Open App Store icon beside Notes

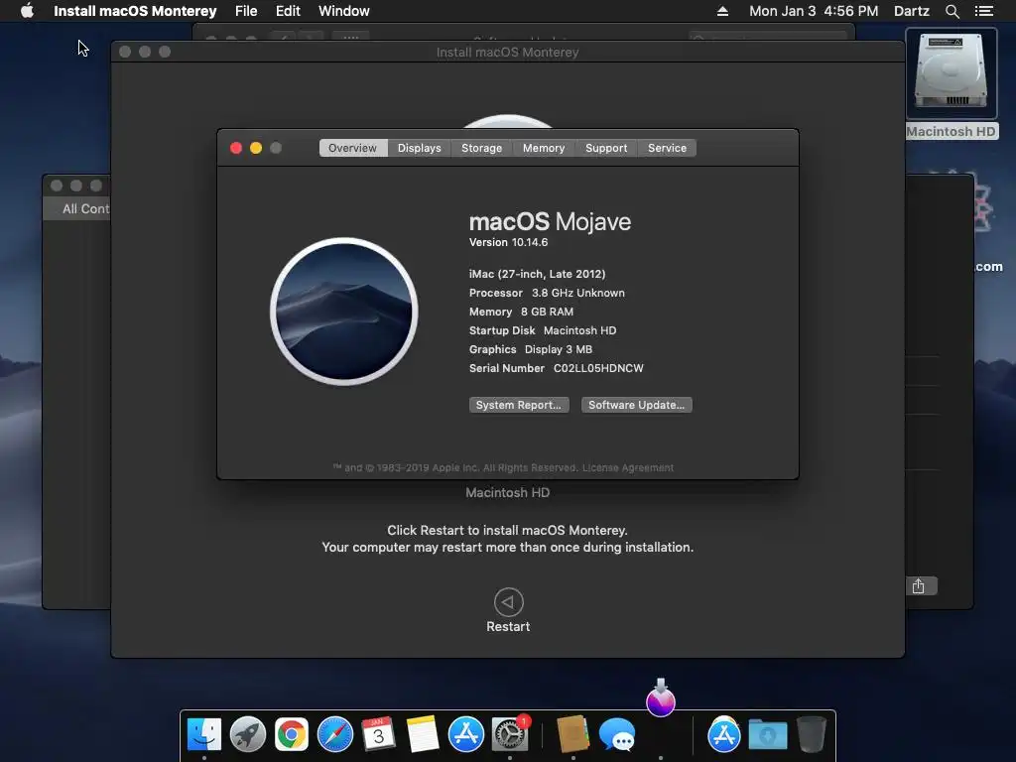[466, 735]
